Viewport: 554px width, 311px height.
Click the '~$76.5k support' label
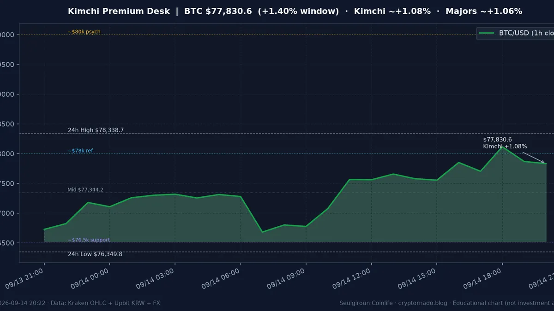(89, 240)
